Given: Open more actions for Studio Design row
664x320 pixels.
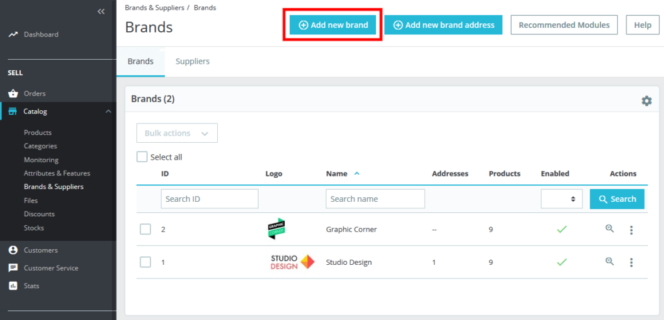Looking at the screenshot, I should coord(631,262).
